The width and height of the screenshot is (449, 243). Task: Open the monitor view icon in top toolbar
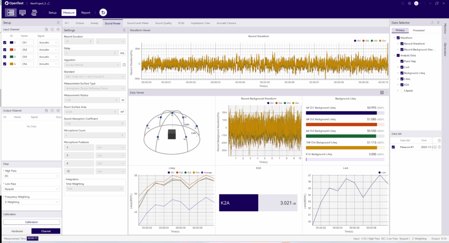(x=22, y=13)
